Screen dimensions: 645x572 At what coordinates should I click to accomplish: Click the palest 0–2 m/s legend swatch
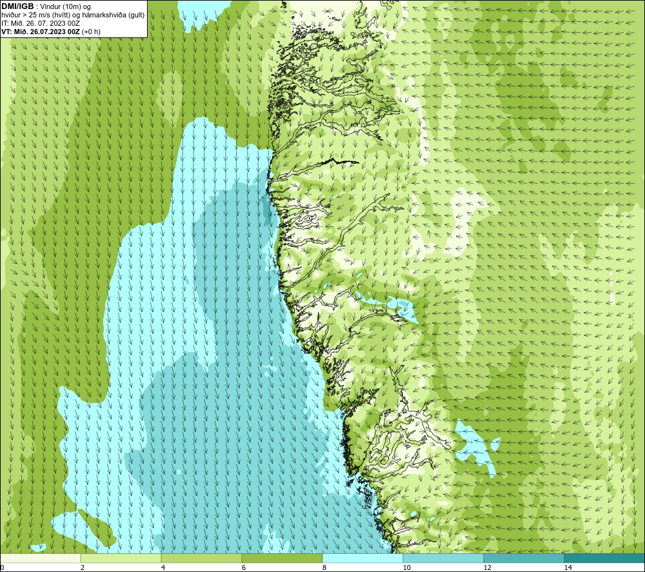pyautogui.click(x=40, y=558)
